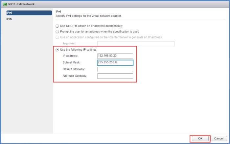Click the Argument text field

(x=136, y=44)
